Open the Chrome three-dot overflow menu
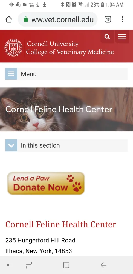 pyautogui.click(x=123, y=19)
